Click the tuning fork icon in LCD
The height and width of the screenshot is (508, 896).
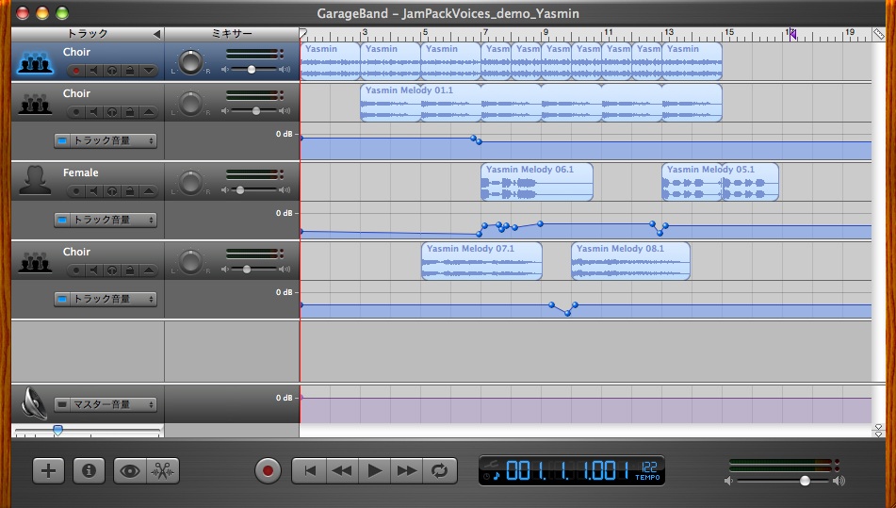pyautogui.click(x=490, y=464)
